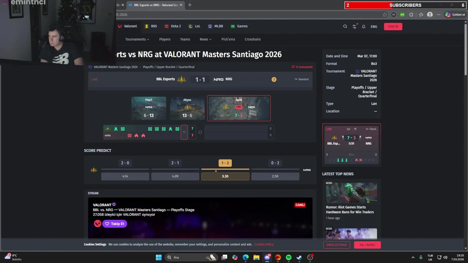Expand the News dropdown menu
The width and height of the screenshot is (468, 263).
click(x=205, y=39)
